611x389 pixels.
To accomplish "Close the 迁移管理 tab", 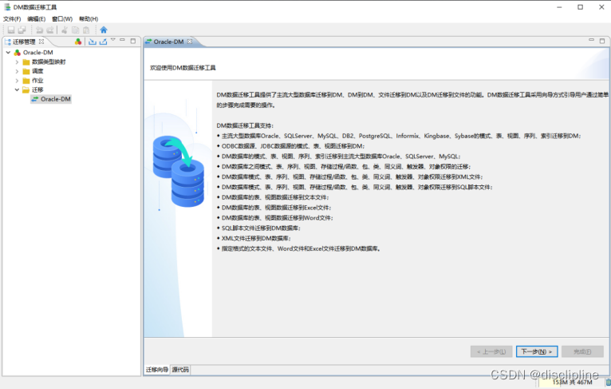I will (41, 42).
